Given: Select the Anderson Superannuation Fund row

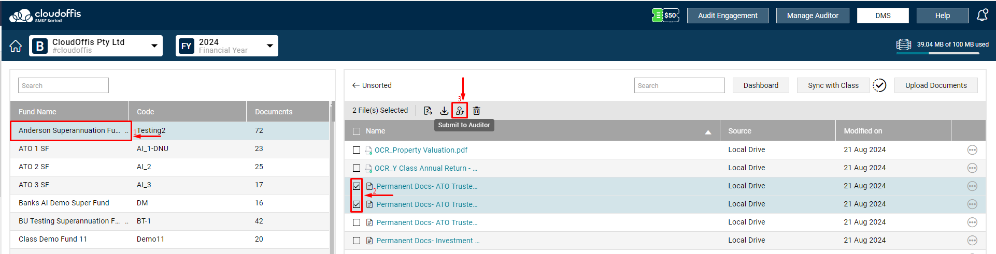Looking at the screenshot, I should pos(169,130).
